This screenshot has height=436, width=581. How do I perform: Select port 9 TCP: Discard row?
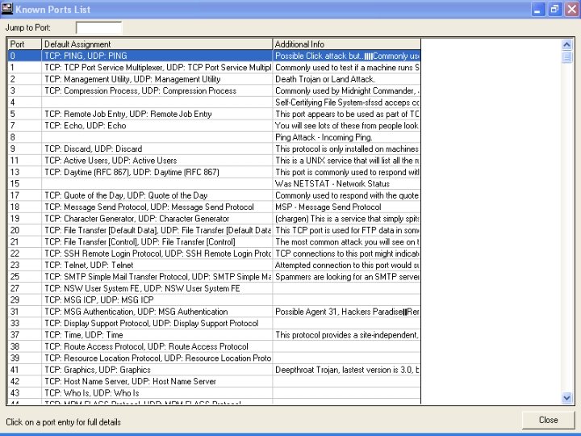point(214,149)
